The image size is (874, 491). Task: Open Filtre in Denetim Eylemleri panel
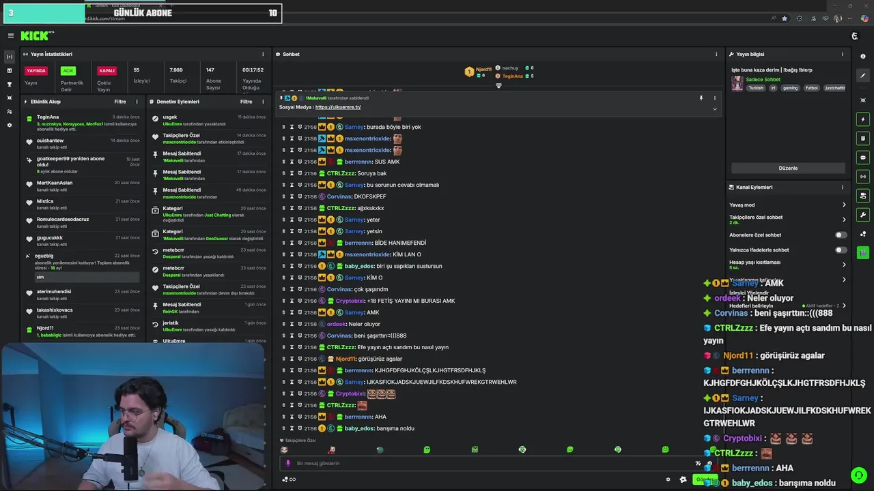(x=246, y=102)
